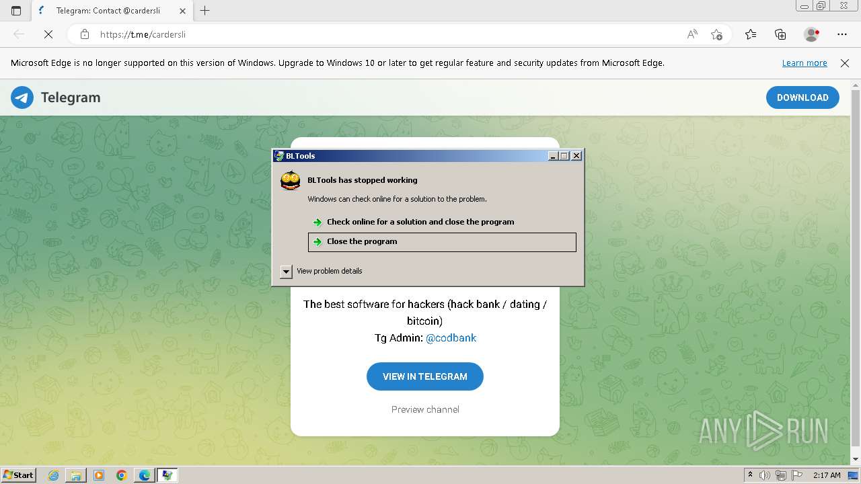
Task: Click the DOWNLOAD button
Action: (802, 97)
